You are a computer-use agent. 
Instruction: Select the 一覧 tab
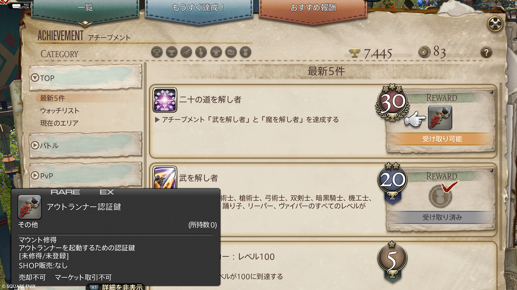(x=85, y=8)
